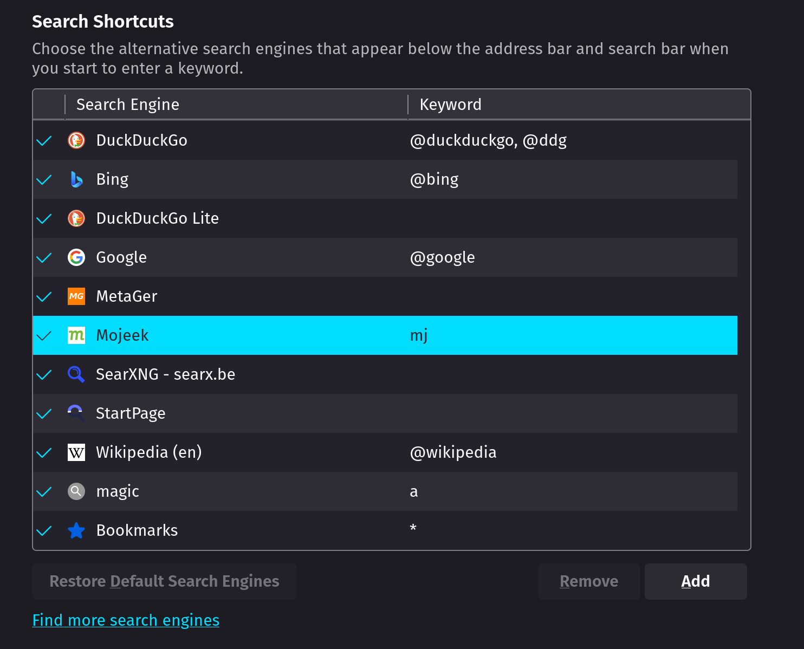Click Restore Default Search Engines button
Viewport: 804px width, 649px height.
pos(164,581)
